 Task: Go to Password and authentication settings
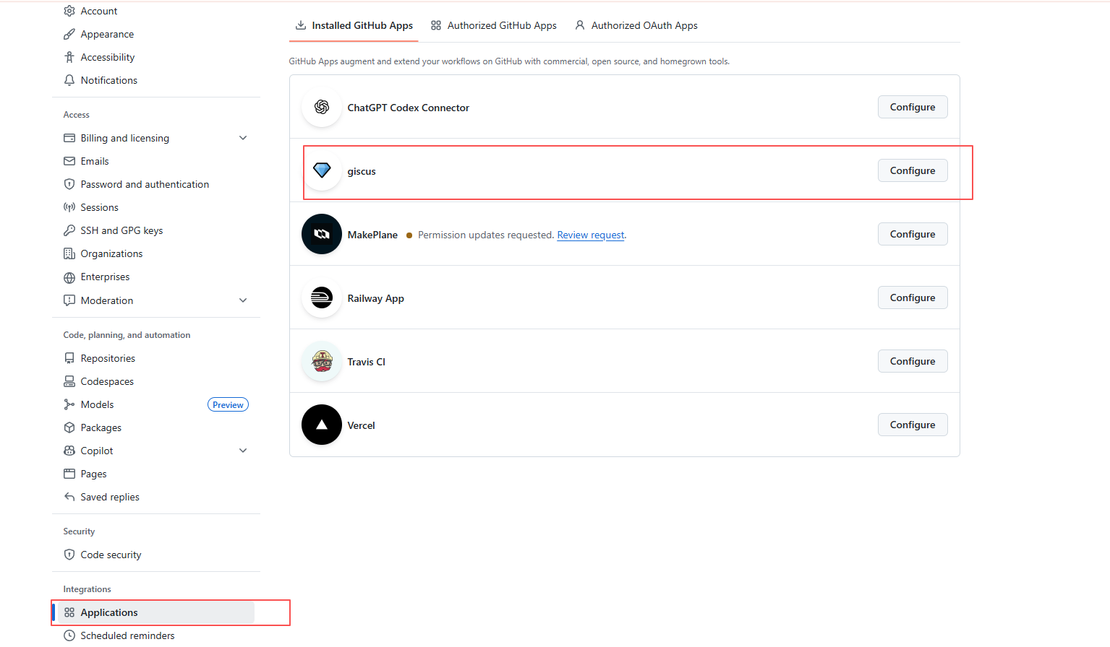click(x=145, y=184)
